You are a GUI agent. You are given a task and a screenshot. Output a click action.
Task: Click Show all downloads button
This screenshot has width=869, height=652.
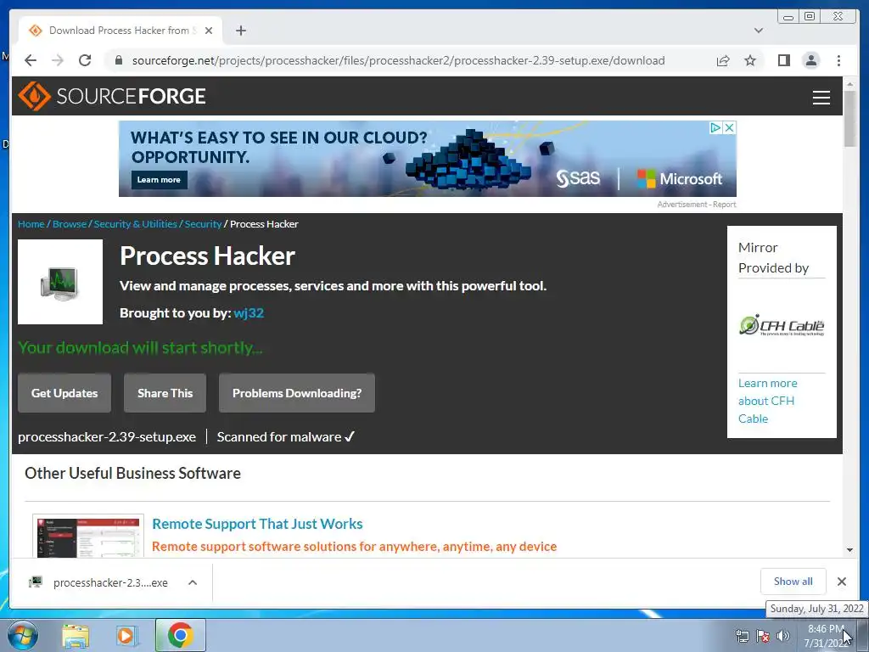pyautogui.click(x=793, y=581)
